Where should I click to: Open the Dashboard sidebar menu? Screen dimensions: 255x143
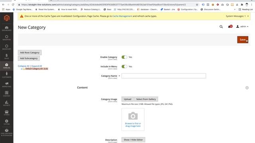[7, 28]
